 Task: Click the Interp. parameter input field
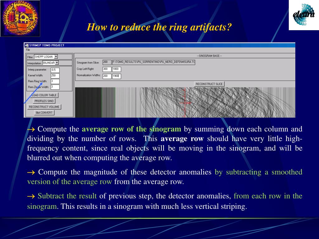(x=55, y=70)
